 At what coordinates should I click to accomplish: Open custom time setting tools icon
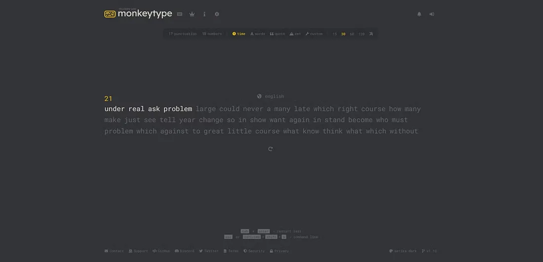(x=371, y=34)
